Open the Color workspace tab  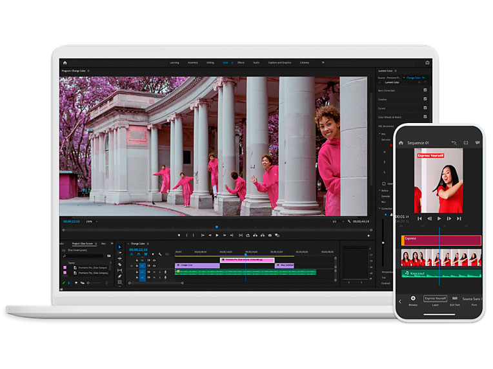pyautogui.click(x=226, y=62)
